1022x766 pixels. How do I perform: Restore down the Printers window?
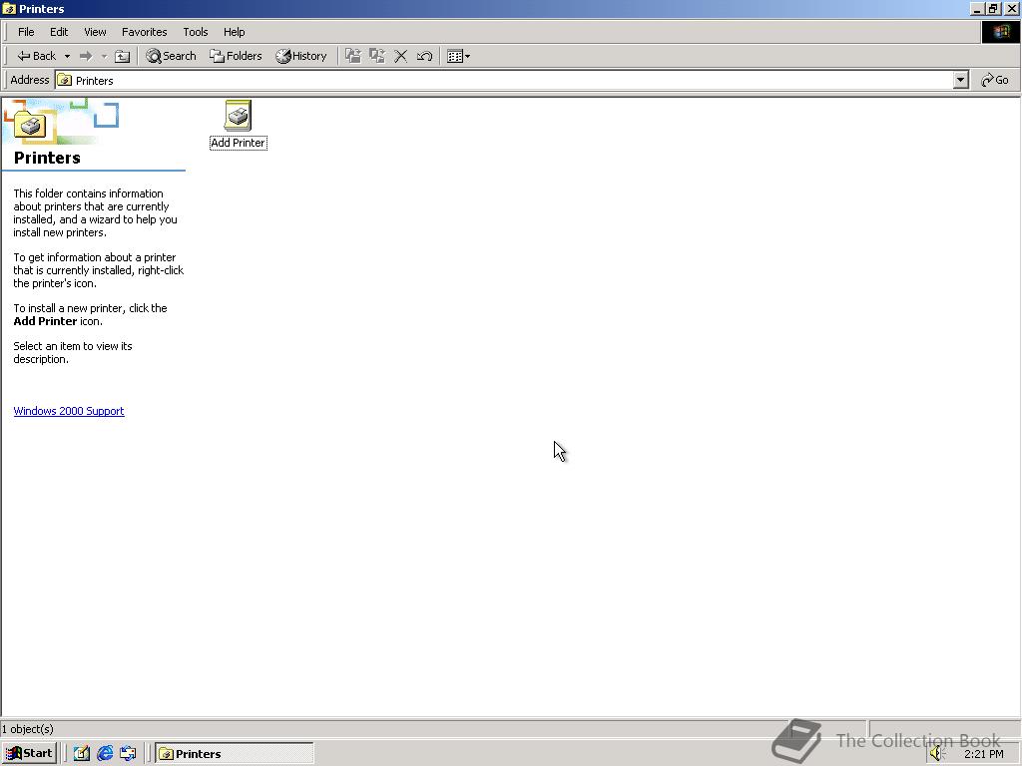click(993, 8)
